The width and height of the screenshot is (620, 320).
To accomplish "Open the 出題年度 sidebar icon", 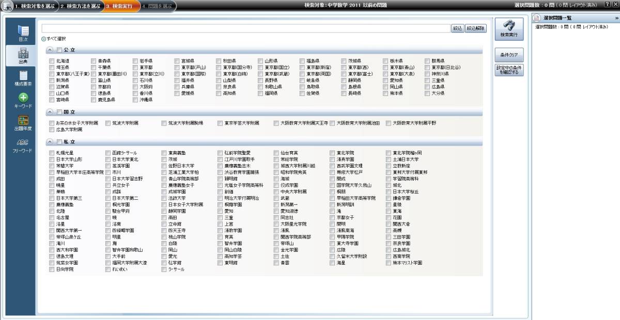I will pos(23,123).
